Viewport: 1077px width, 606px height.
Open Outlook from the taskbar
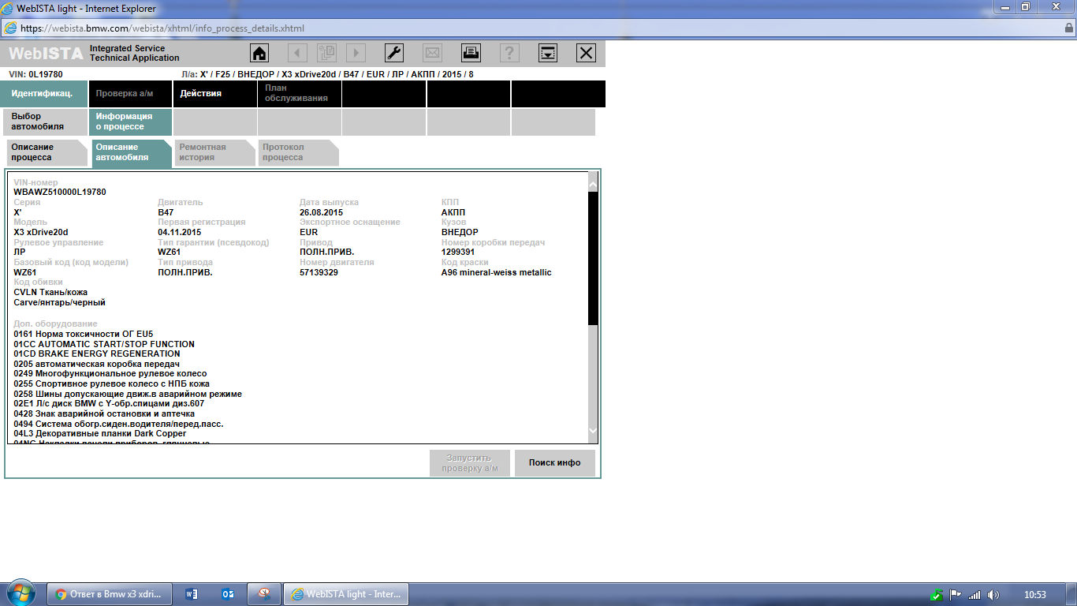click(x=228, y=594)
